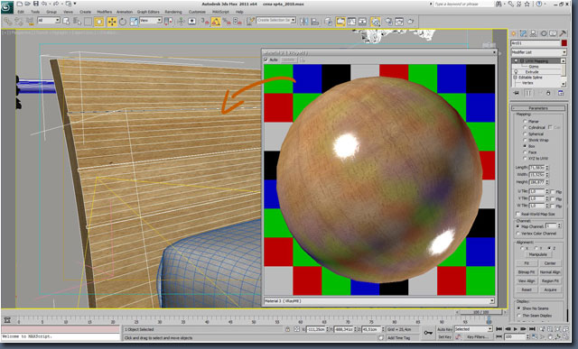The width and height of the screenshot is (578, 349).
Task: Toggle the Auto checkbox in material preview
Action: [266, 60]
